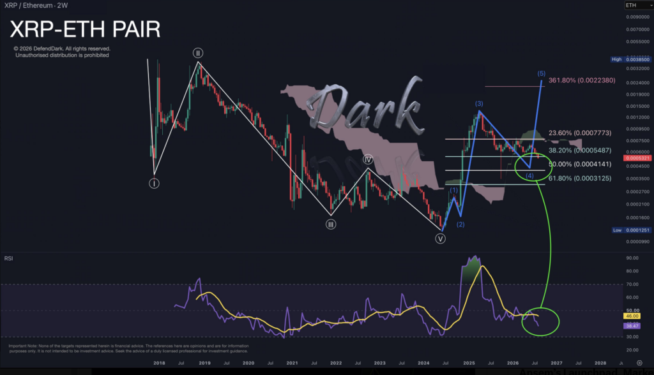Image resolution: width=654 pixels, height=375 pixels.
Task: Select the 0.0003500 price axis value
Action: [x=638, y=179]
